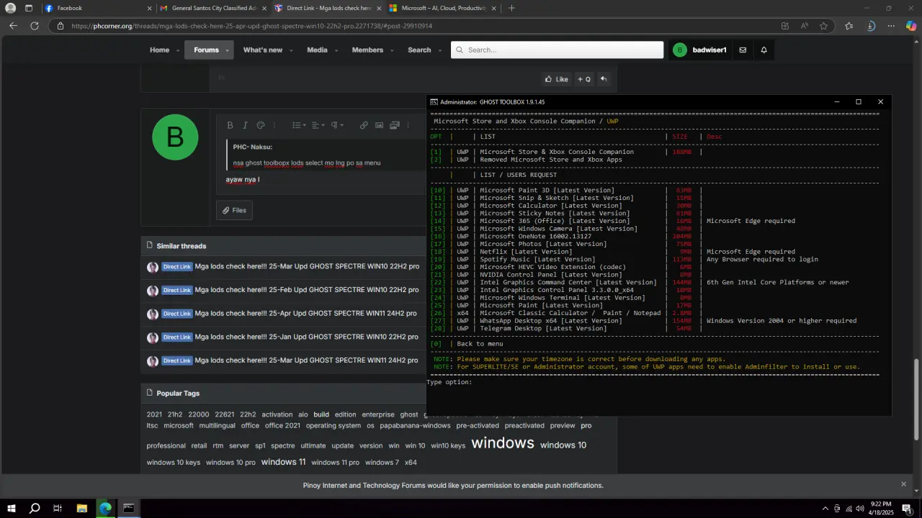Open the 25-Jan GHOST SPECTRE WIN10 22H2 thread

[x=307, y=337]
